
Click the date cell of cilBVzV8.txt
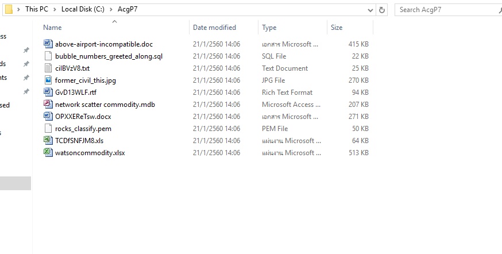217,68
